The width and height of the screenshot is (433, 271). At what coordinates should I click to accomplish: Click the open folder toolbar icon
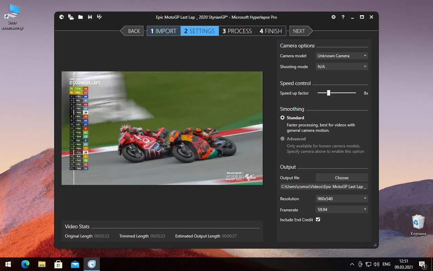81,17
